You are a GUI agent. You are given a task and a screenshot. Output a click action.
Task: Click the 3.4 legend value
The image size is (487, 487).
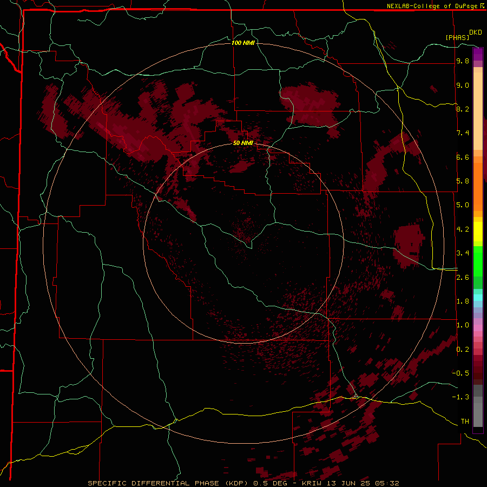[x=463, y=253]
